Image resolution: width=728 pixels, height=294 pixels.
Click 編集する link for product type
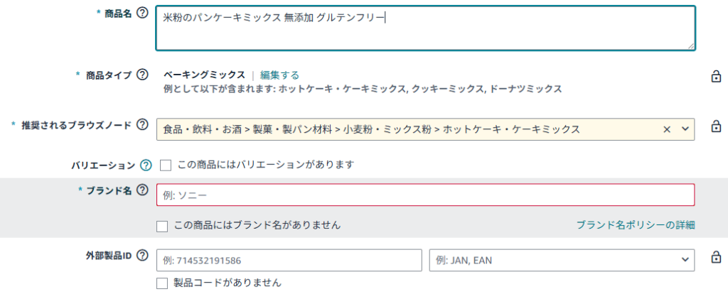279,75
